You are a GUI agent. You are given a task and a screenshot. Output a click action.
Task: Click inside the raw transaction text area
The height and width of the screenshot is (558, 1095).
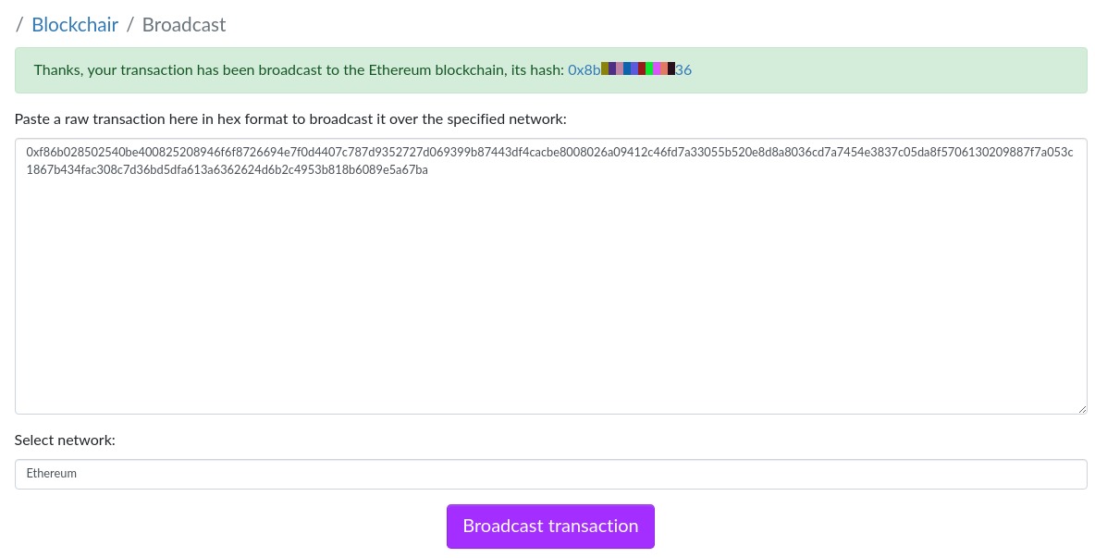pos(550,276)
